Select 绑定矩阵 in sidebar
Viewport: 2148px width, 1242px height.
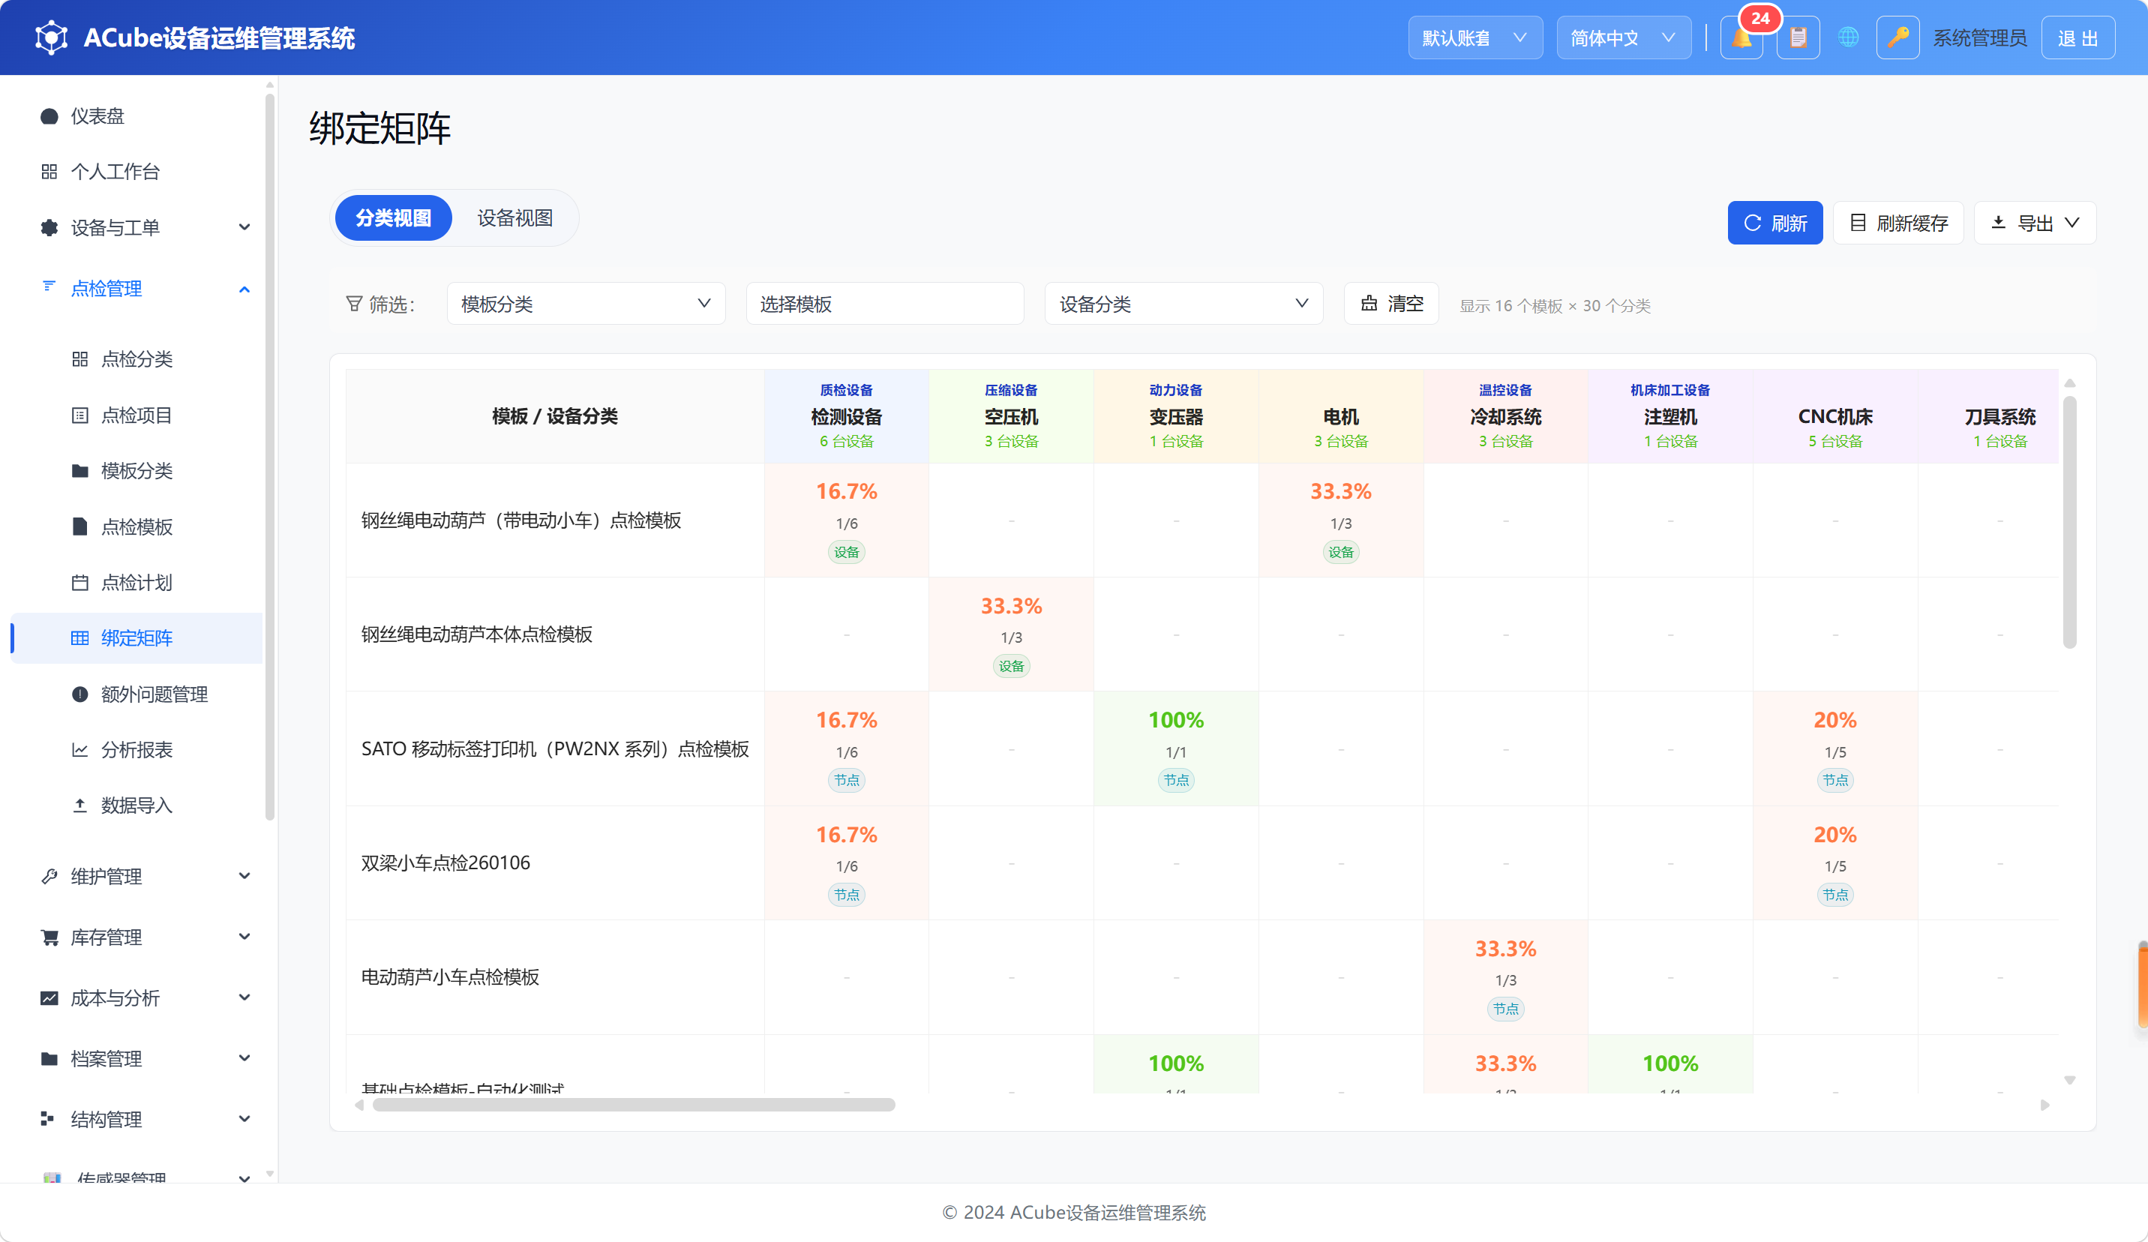[x=137, y=637]
